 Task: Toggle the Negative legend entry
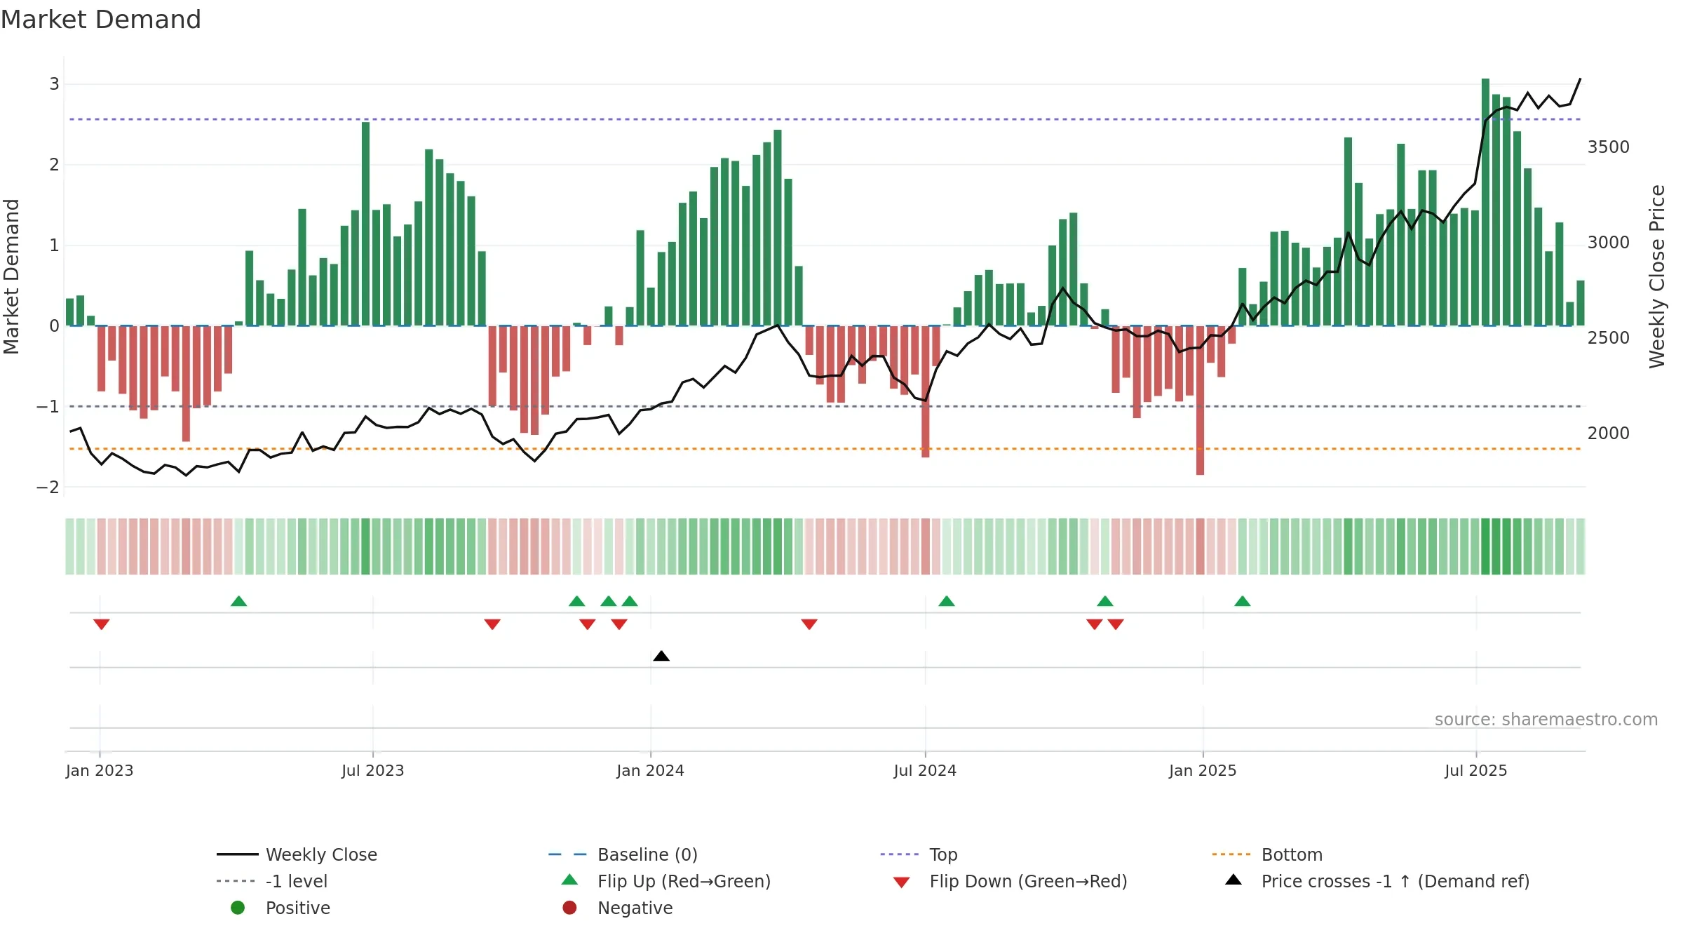tap(617, 908)
